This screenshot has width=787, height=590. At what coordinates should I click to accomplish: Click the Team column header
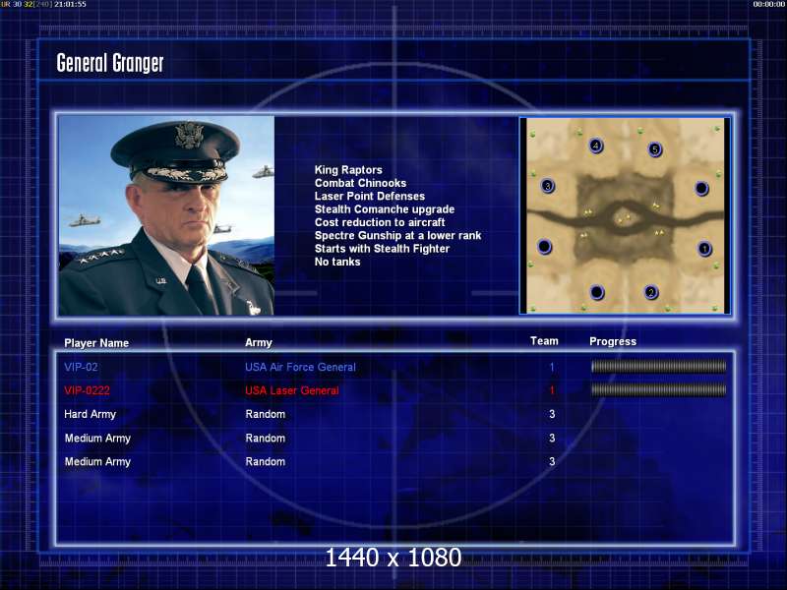[x=544, y=341]
